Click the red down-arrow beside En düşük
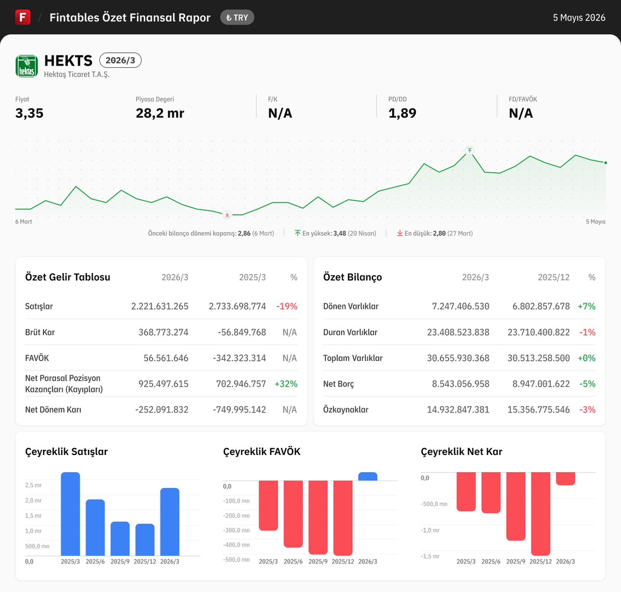The height and width of the screenshot is (592, 621). click(x=400, y=233)
